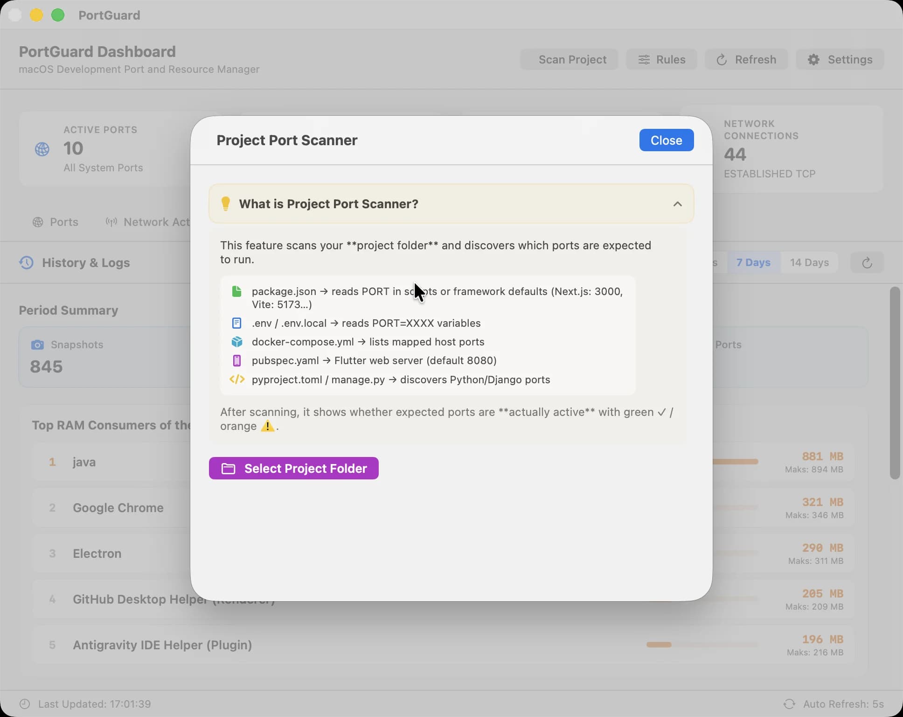The width and height of the screenshot is (903, 717).
Task: Click the Rules sliders icon
Action: [644, 60]
